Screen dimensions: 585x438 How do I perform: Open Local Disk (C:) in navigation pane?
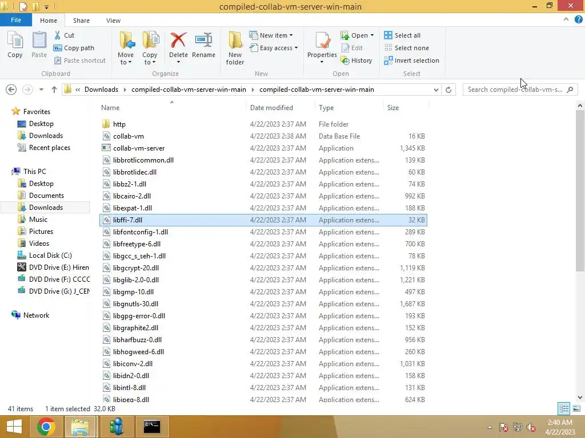[x=50, y=255]
